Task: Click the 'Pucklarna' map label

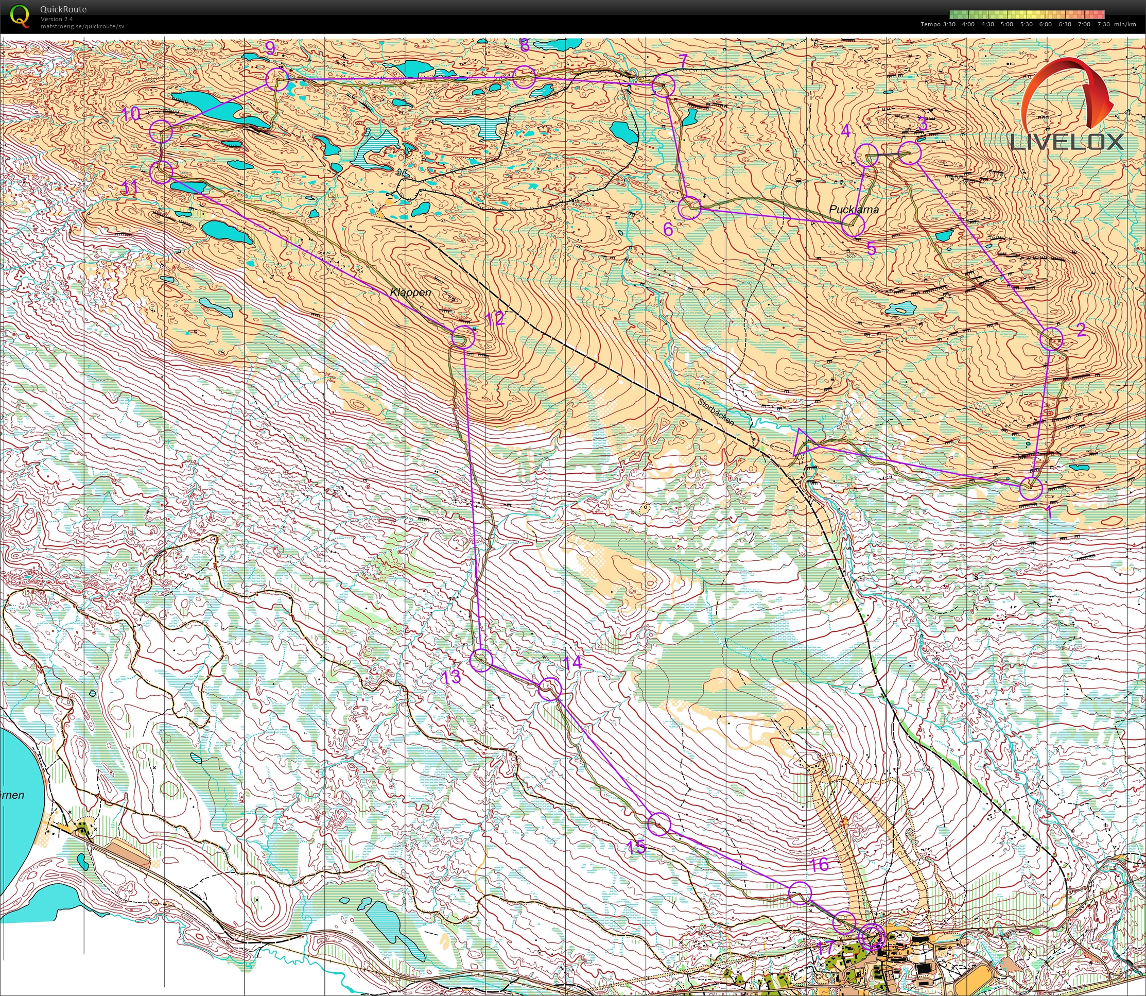Action: 855,210
